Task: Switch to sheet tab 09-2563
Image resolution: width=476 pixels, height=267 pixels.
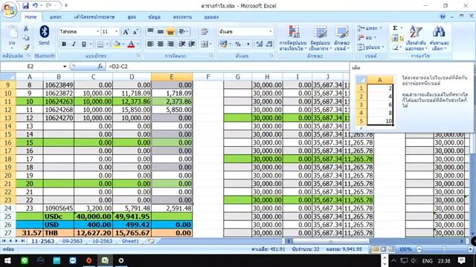Action: (x=72, y=241)
